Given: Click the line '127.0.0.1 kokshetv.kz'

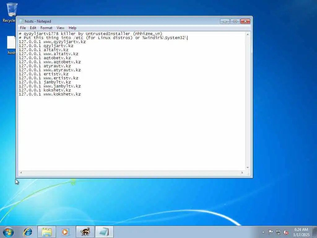Looking at the screenshot, I should pyautogui.click(x=45, y=90).
